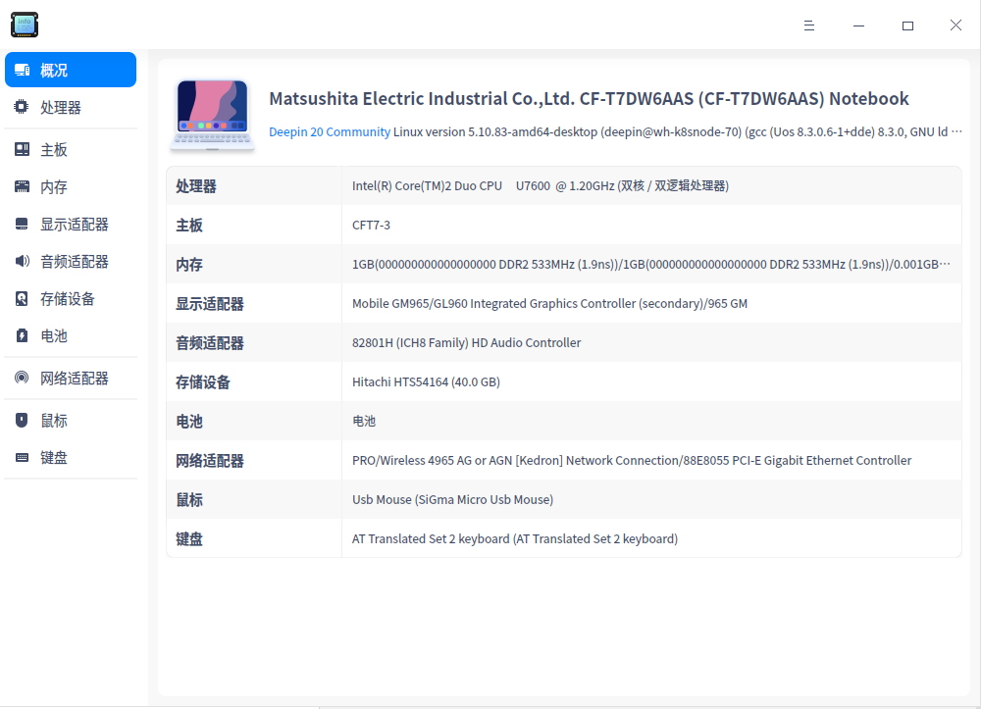Click the Device Manager logo in title bar
Screen dimensions: 981x709
click(x=25, y=25)
